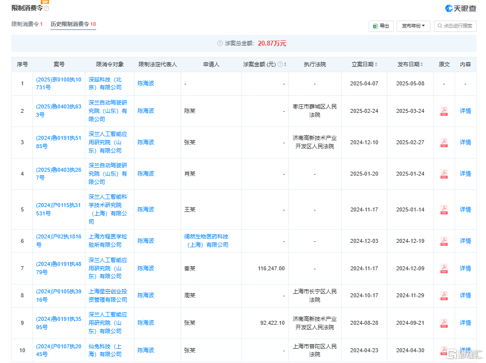View 详情 for case (2024)沪0105执3916号
Viewport: 486px width, 363px height.
(x=465, y=295)
